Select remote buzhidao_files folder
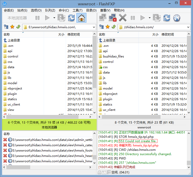This screenshot has height=177, width=193. click(113, 56)
